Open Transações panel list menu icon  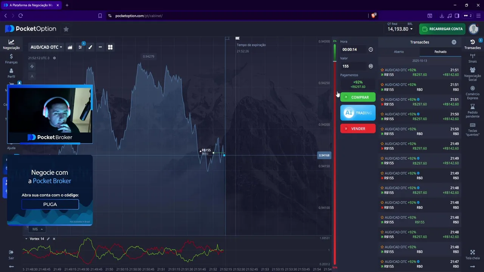click(x=454, y=42)
